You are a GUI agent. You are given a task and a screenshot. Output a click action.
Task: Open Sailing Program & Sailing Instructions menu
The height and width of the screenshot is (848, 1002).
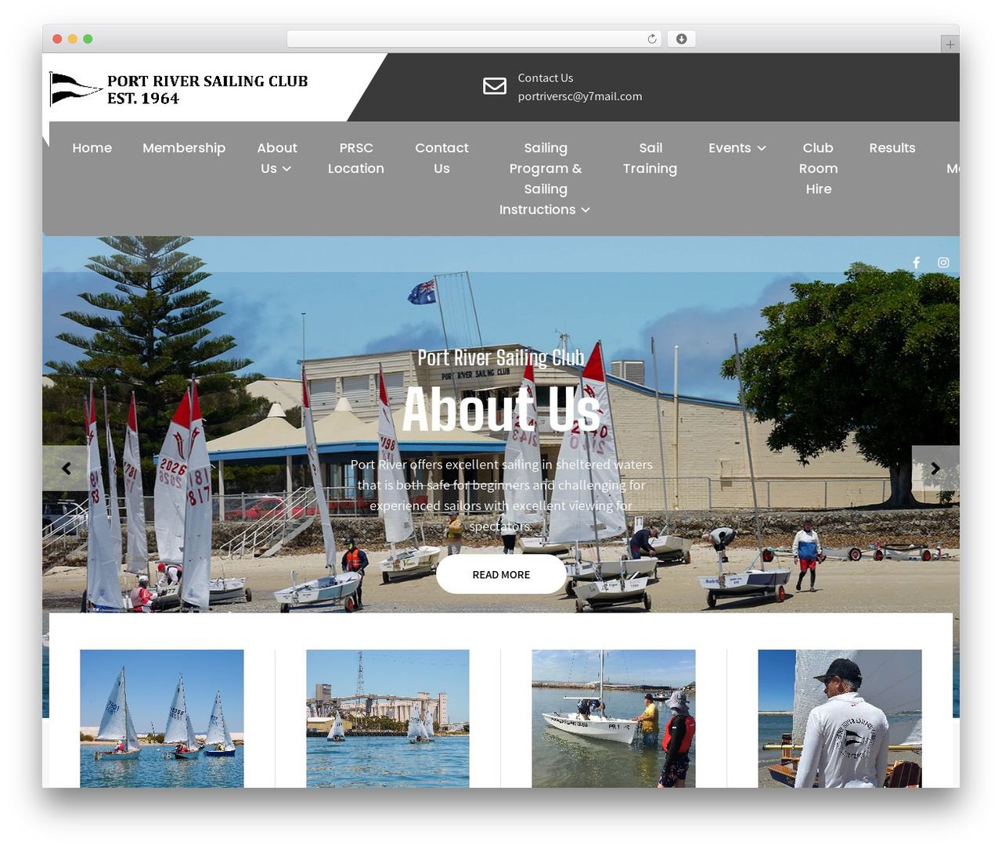tap(545, 178)
